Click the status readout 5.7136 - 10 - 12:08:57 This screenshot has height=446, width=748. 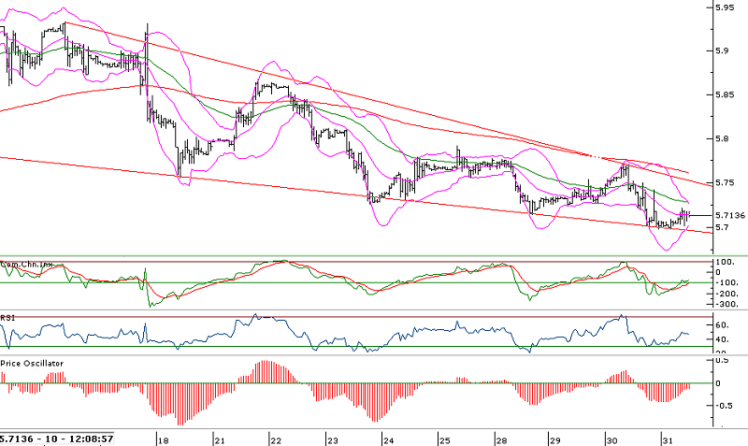point(57,439)
